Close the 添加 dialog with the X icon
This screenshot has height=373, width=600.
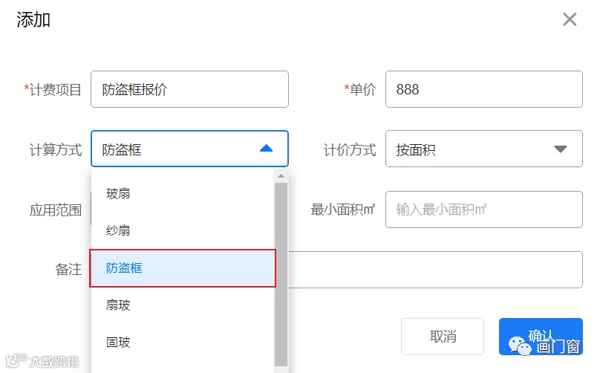570,19
